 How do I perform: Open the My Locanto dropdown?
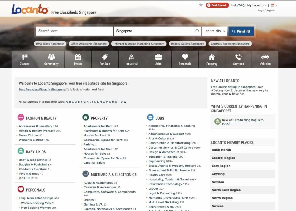(x=257, y=5)
